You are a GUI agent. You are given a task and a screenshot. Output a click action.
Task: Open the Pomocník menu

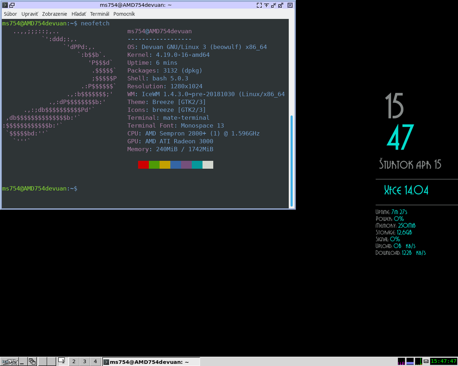124,14
